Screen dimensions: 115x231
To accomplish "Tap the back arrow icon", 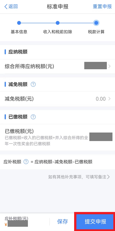I will click(6, 7).
